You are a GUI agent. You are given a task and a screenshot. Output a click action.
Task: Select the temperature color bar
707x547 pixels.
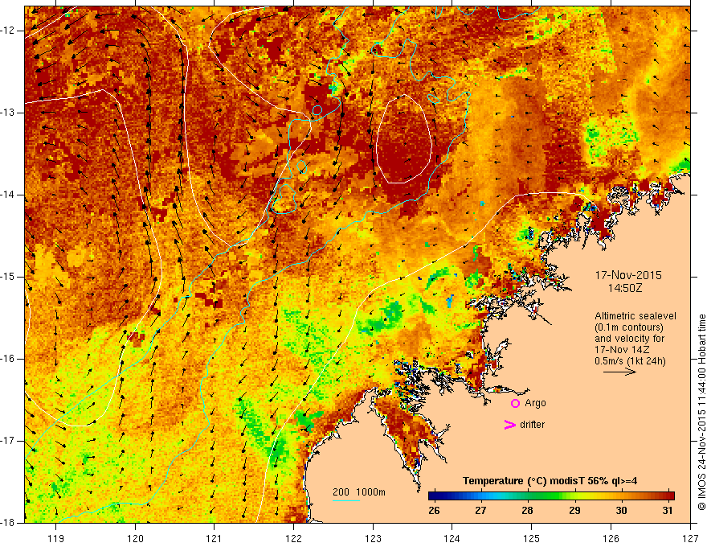[x=551, y=496]
